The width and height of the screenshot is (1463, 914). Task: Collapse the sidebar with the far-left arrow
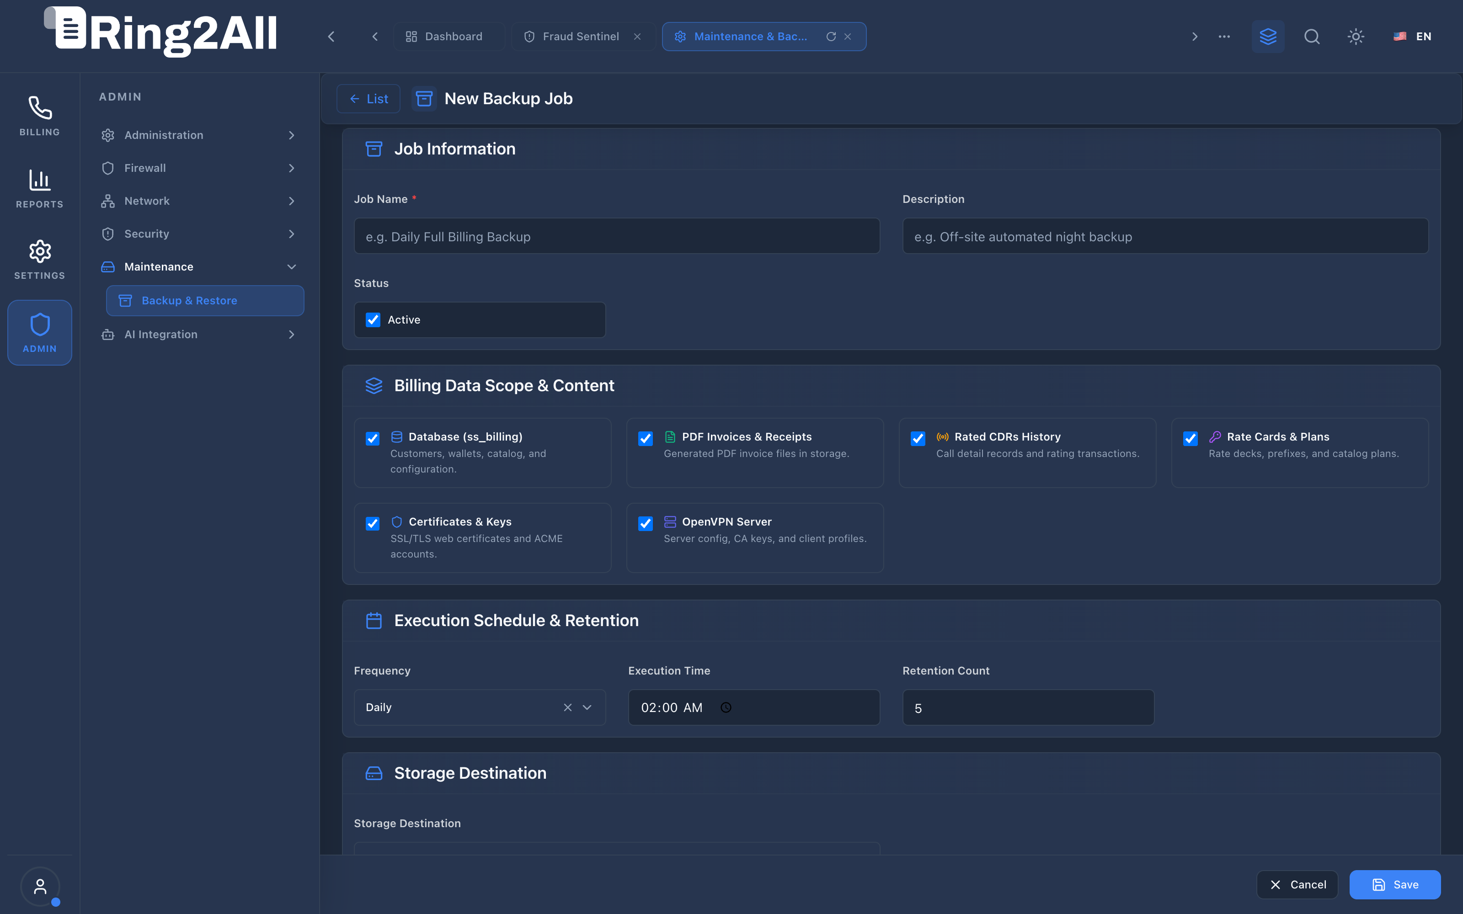click(x=331, y=36)
